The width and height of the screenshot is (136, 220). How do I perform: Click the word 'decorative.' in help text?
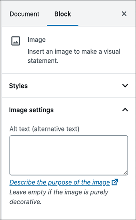coord(26,202)
